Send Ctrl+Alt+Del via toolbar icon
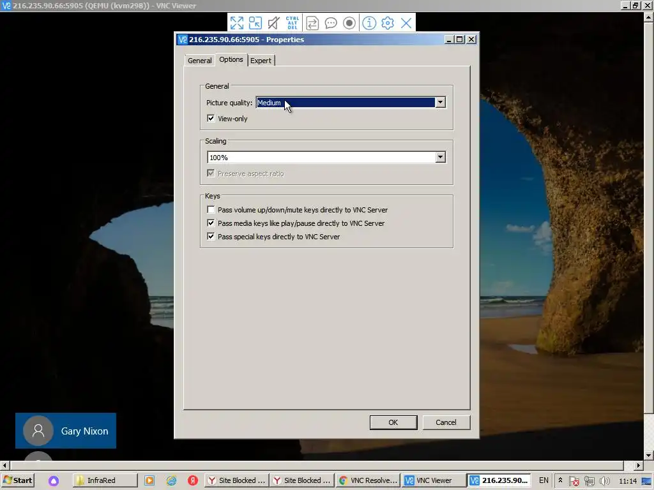The image size is (654, 490). coord(293,23)
